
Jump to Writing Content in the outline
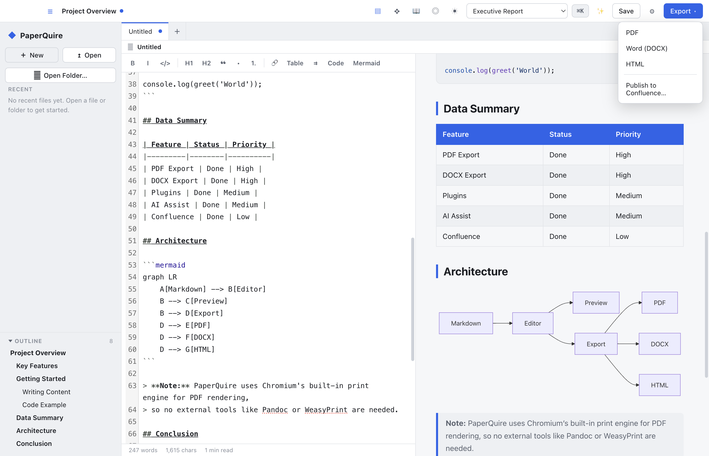pos(46,392)
